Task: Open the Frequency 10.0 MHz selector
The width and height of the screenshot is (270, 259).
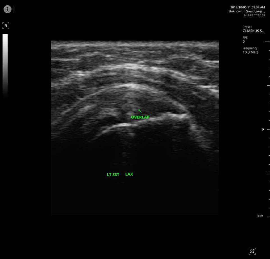Action: point(250,52)
